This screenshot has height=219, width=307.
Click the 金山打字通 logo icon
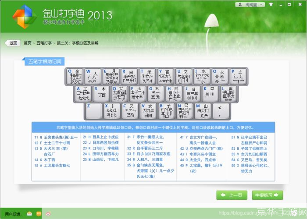point(24,17)
